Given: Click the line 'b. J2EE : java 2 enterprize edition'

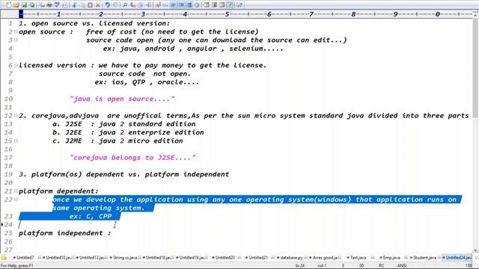Looking at the screenshot, I should [x=128, y=132].
